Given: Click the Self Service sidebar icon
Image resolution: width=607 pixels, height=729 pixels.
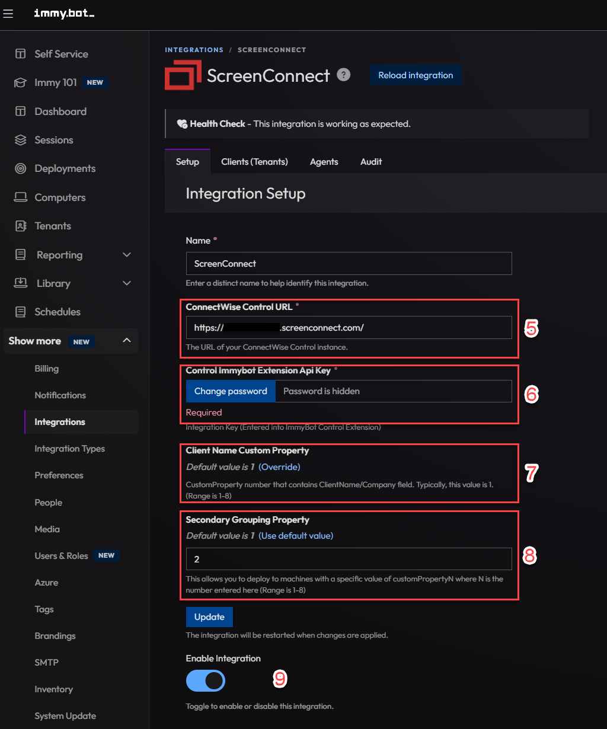Looking at the screenshot, I should [21, 54].
